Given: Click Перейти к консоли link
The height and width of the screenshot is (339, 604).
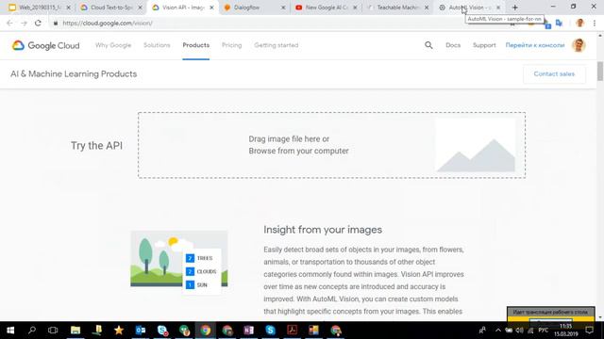Looking at the screenshot, I should 535,45.
